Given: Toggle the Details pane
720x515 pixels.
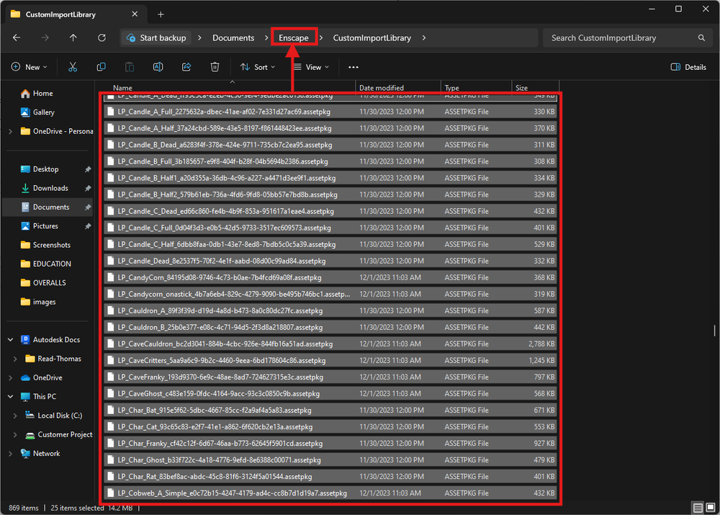Looking at the screenshot, I should [x=688, y=66].
